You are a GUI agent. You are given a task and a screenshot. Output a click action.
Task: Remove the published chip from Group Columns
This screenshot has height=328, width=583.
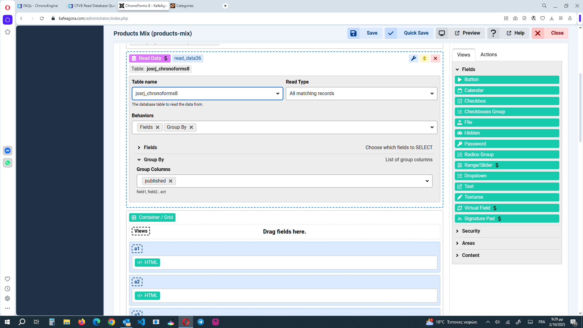click(x=171, y=181)
